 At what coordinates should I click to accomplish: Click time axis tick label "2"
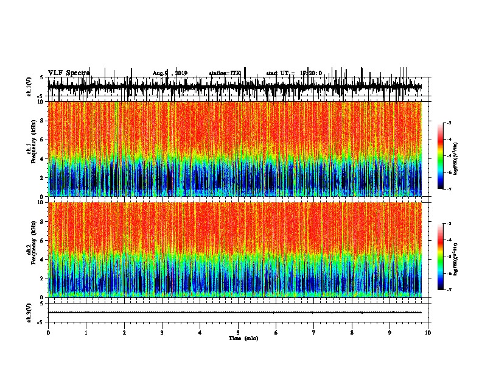pos(124,333)
